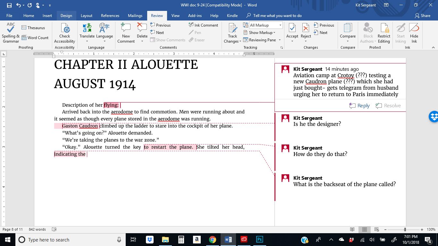This screenshot has width=438, height=246.
Task: Switch to Print Layout view in status bar
Action: click(365, 229)
